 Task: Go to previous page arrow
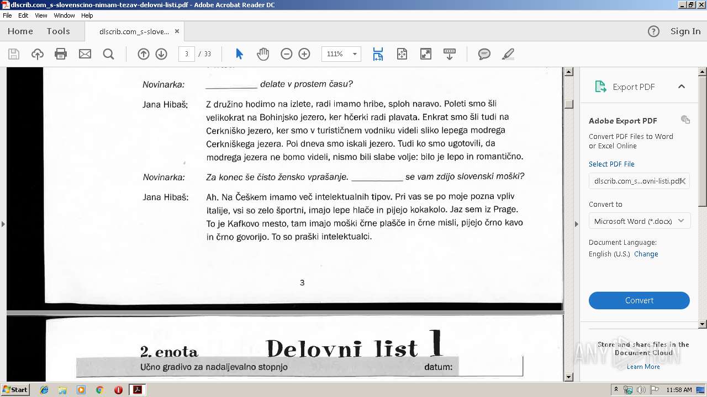(x=144, y=54)
